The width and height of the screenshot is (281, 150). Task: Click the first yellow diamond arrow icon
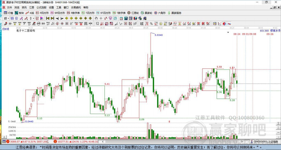[67, 18]
